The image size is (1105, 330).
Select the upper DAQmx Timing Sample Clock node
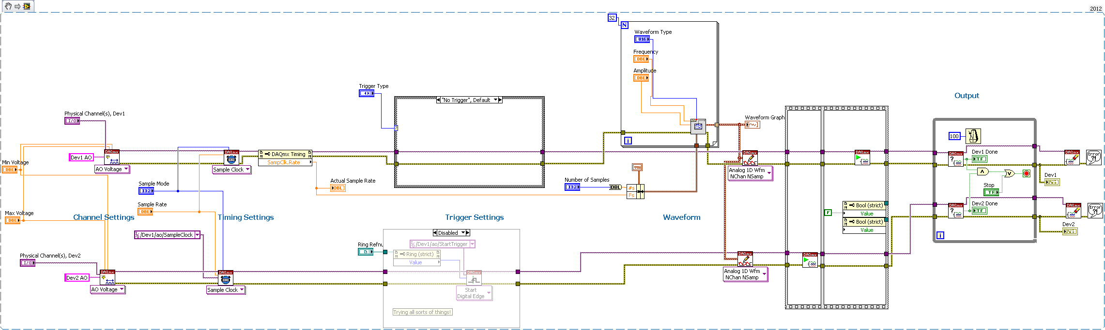click(x=231, y=158)
